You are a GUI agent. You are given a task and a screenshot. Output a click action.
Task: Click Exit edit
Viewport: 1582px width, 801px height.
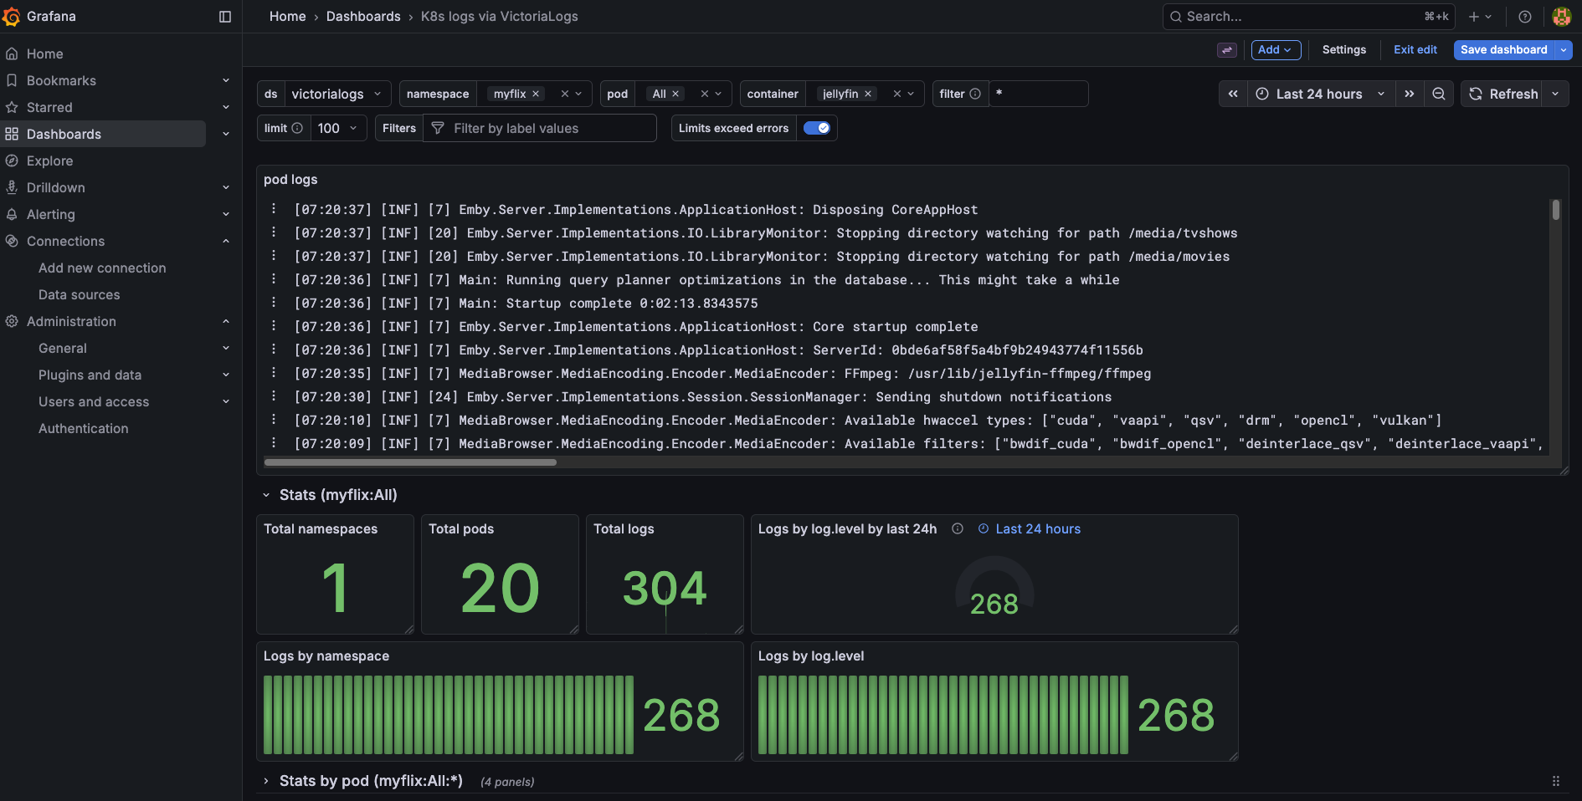pyautogui.click(x=1415, y=49)
